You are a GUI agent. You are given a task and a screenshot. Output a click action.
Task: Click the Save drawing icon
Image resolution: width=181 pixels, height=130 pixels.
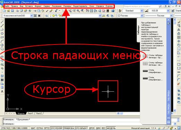click(x=12, y=11)
